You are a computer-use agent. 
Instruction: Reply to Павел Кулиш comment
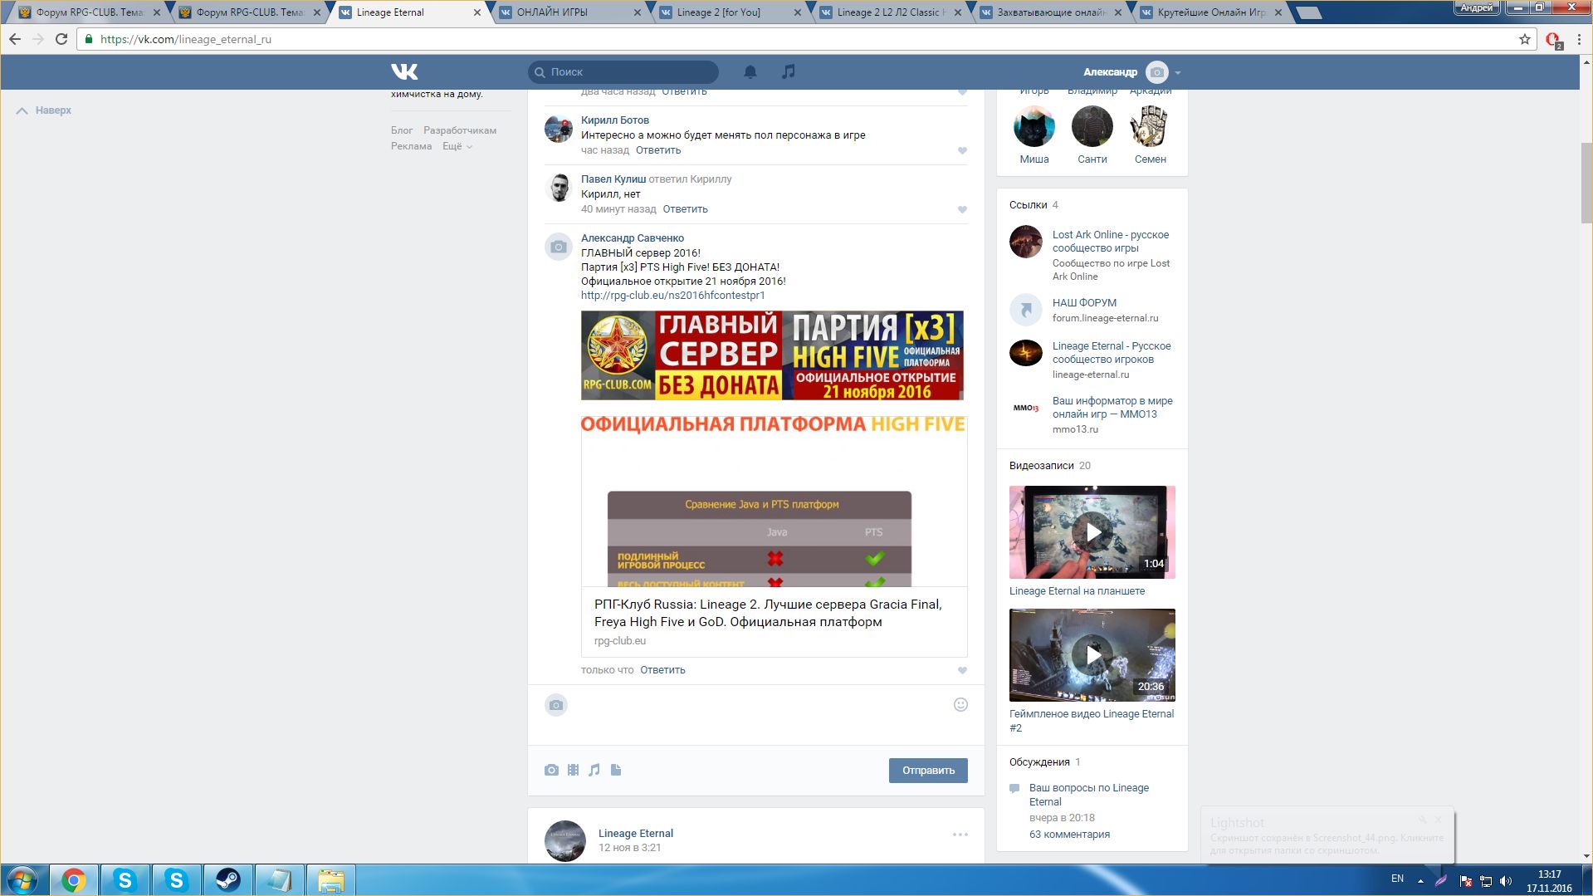coord(685,209)
